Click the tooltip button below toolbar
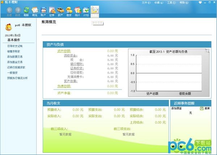Viewport: 217px width, 155px height. [98, 23]
